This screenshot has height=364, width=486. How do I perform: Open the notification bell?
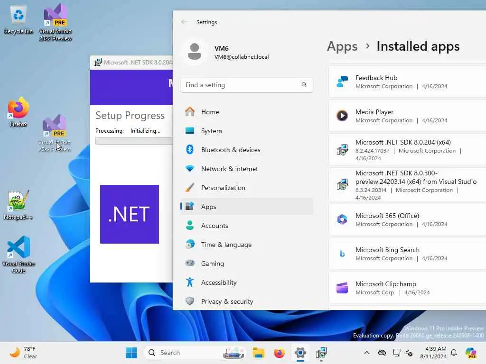click(454, 353)
